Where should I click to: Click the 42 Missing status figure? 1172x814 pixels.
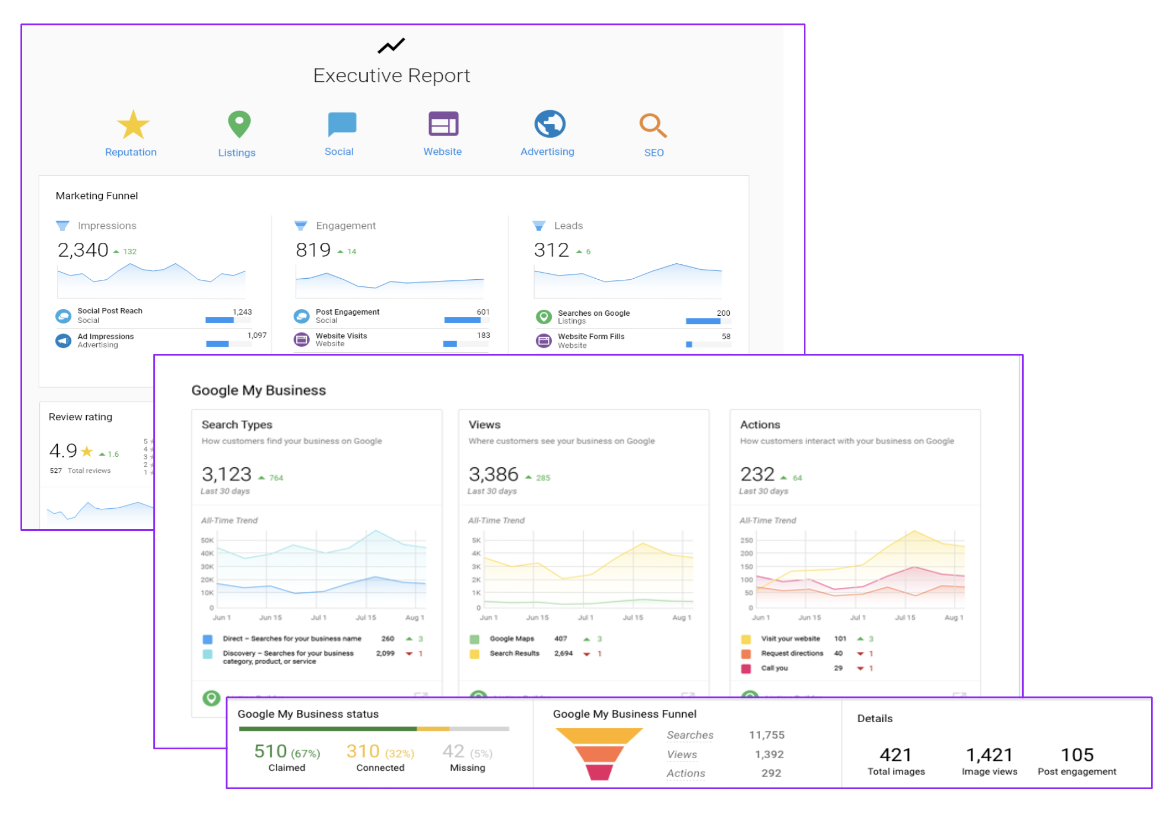coord(467,756)
